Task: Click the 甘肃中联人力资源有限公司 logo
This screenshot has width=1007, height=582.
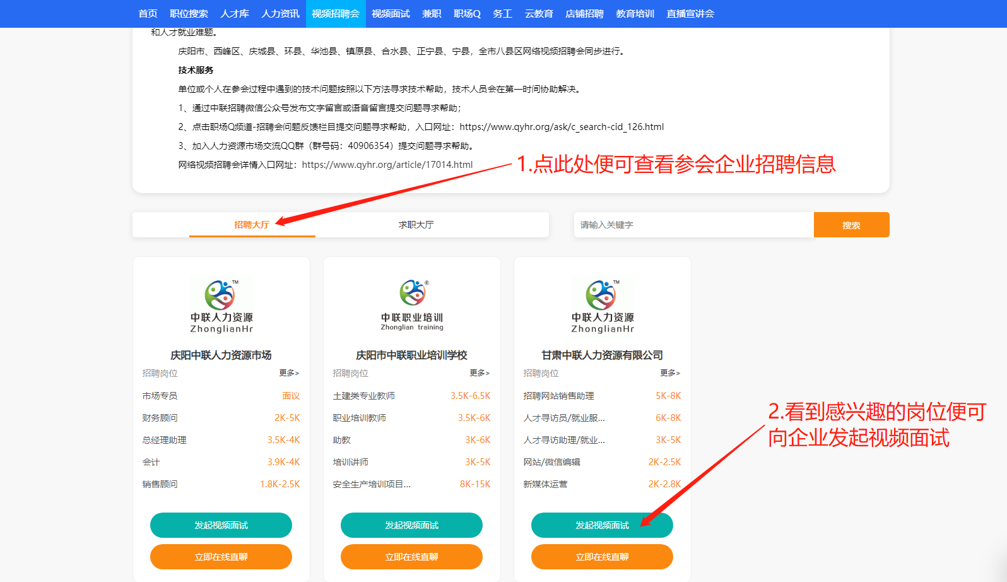Action: [x=602, y=306]
